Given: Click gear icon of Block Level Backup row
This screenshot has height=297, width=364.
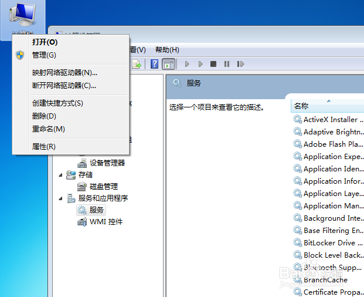Looking at the screenshot, I should click(298, 255).
